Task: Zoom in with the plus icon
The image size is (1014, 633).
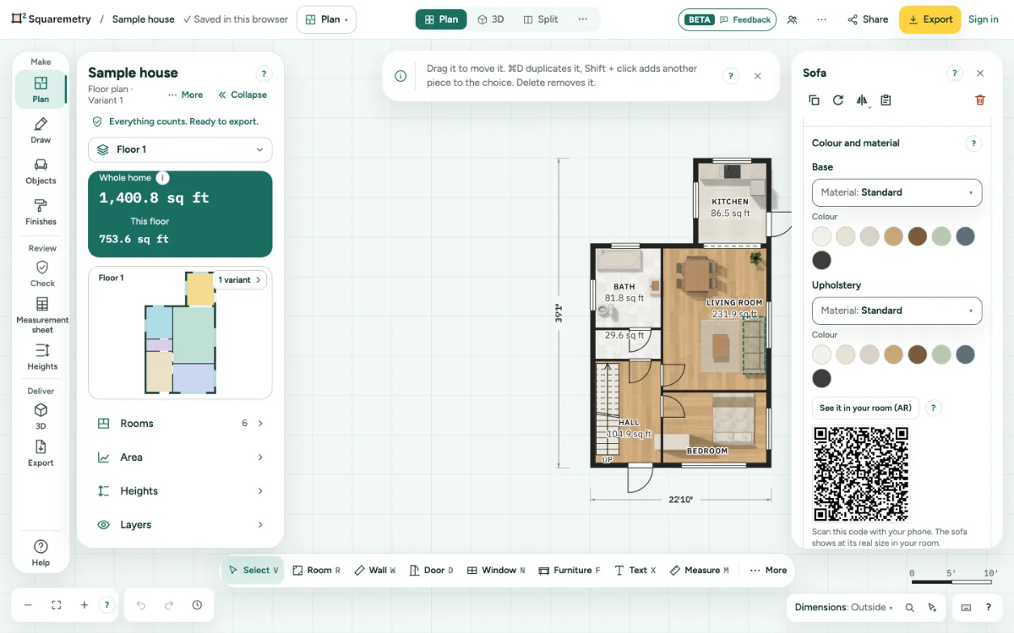Action: [84, 605]
